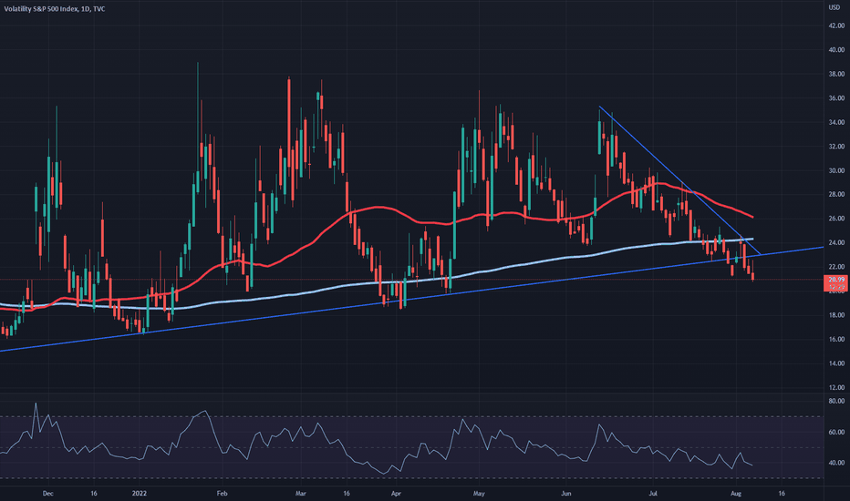Screen dimensions: 850x501
Task: Click the Aug date label on time axis
Action: pyautogui.click(x=736, y=494)
